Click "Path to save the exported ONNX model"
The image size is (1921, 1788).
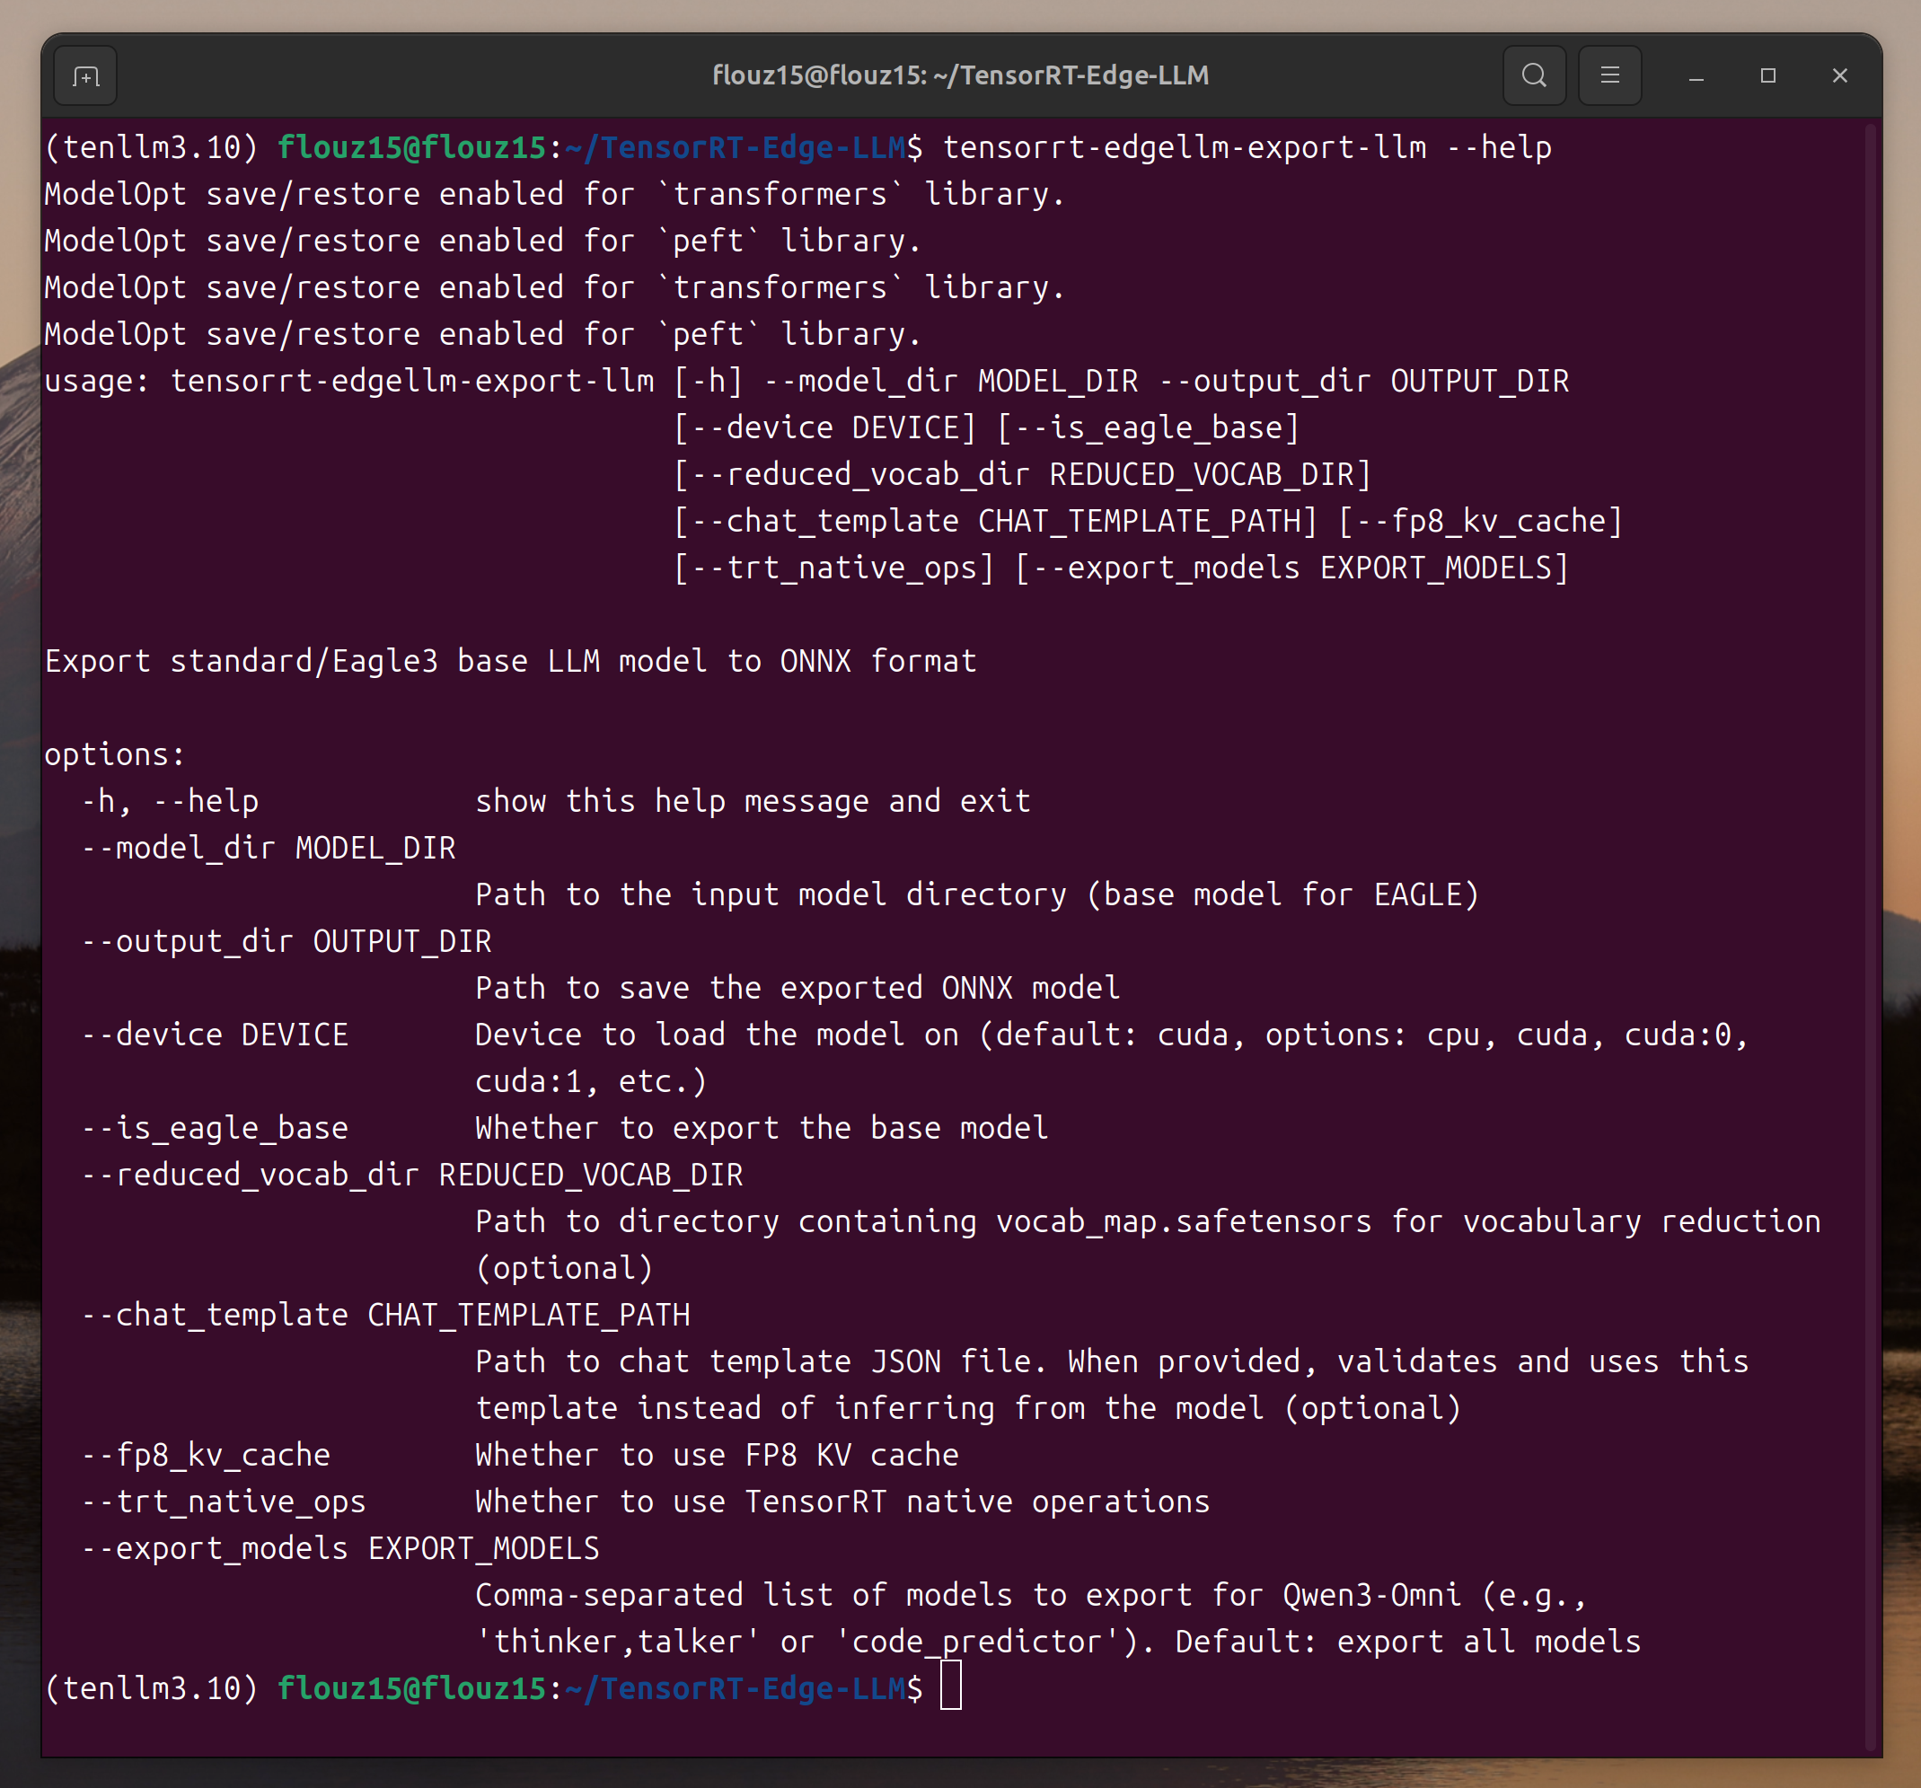click(798, 989)
